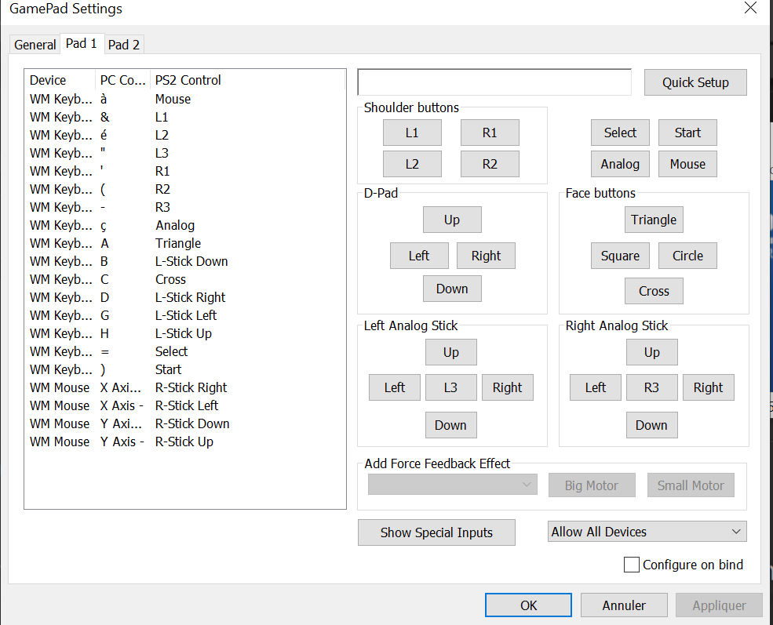Switch to the General tab

(x=35, y=45)
